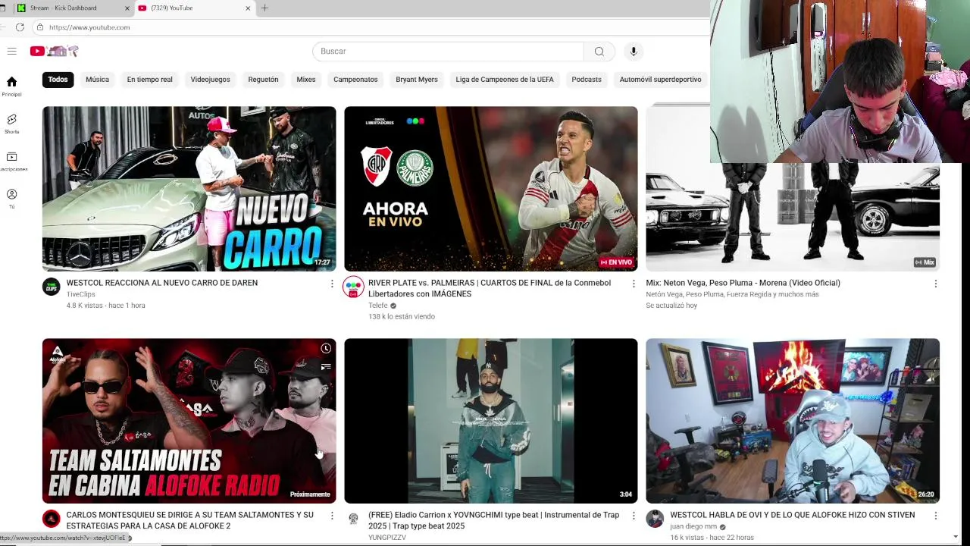Open options for Westcol habla de Ovi video
970x546 pixels.
(x=935, y=516)
